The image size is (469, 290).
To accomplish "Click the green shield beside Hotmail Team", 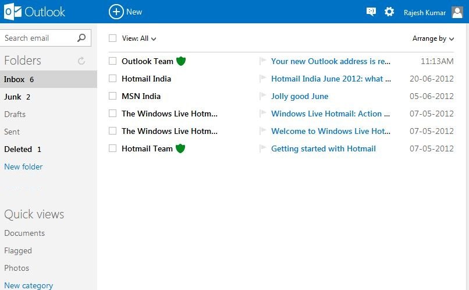I will (x=180, y=148).
